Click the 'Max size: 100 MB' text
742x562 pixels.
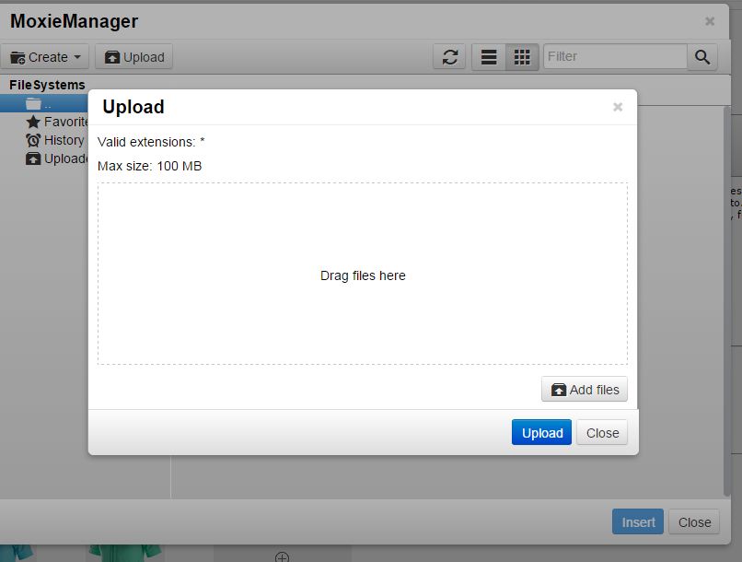tap(149, 166)
